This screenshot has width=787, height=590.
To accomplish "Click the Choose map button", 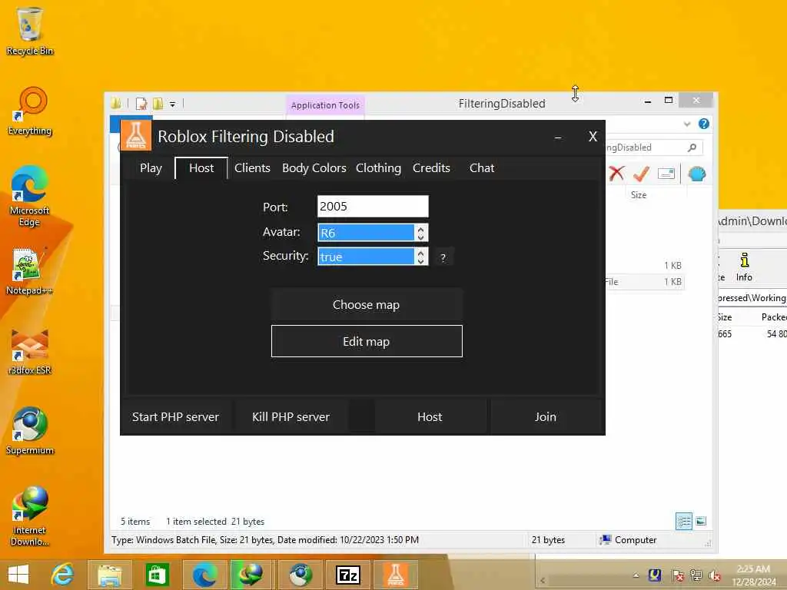I will pos(367,304).
